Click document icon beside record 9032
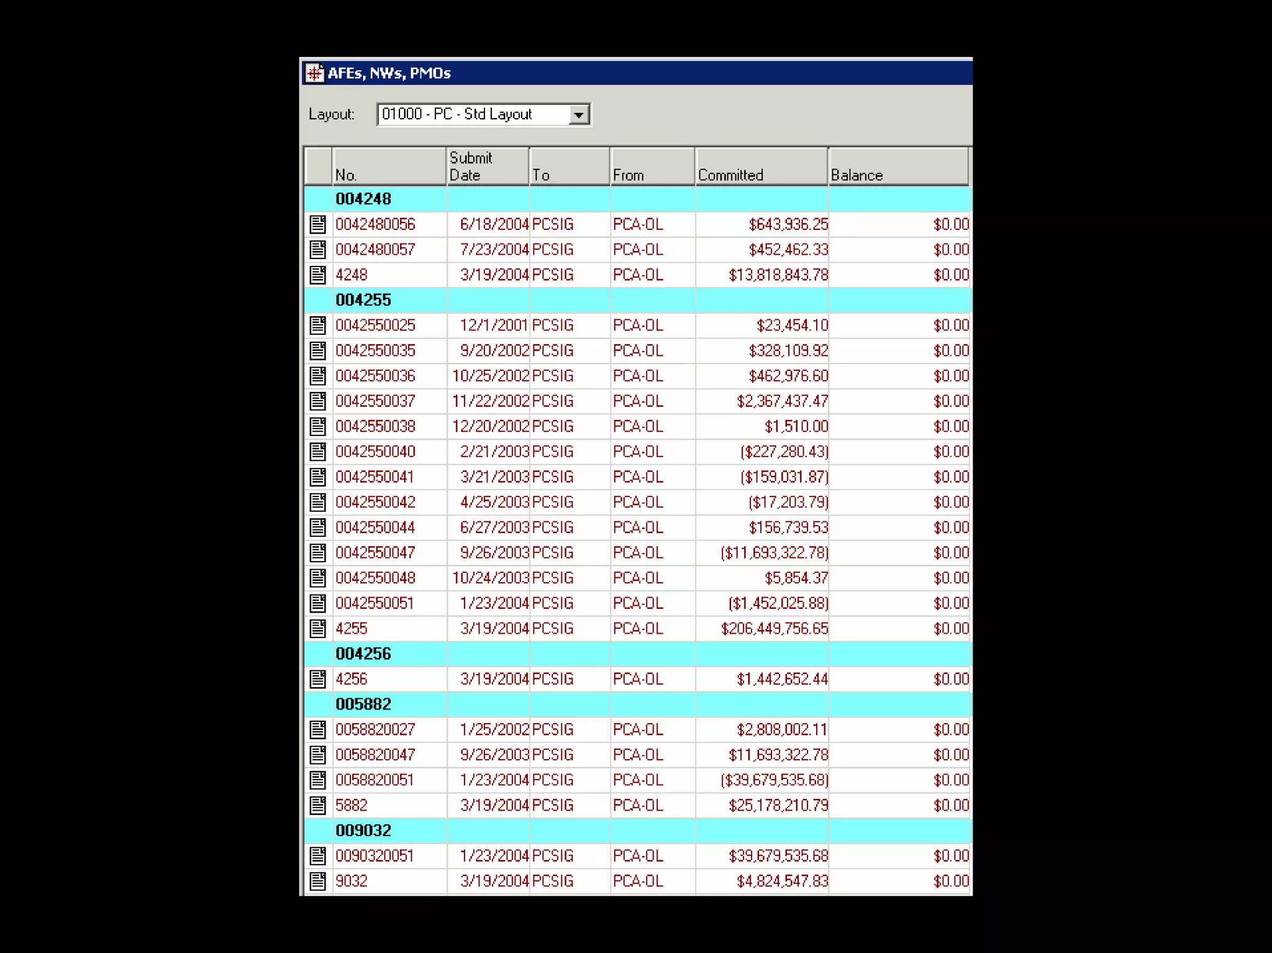1272x953 pixels. 317,881
